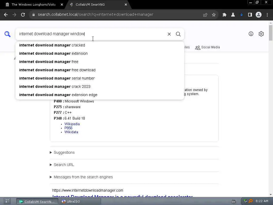The width and height of the screenshot is (273, 205).
Task: Click the SearXNG magnifier logo
Action: (7, 34)
